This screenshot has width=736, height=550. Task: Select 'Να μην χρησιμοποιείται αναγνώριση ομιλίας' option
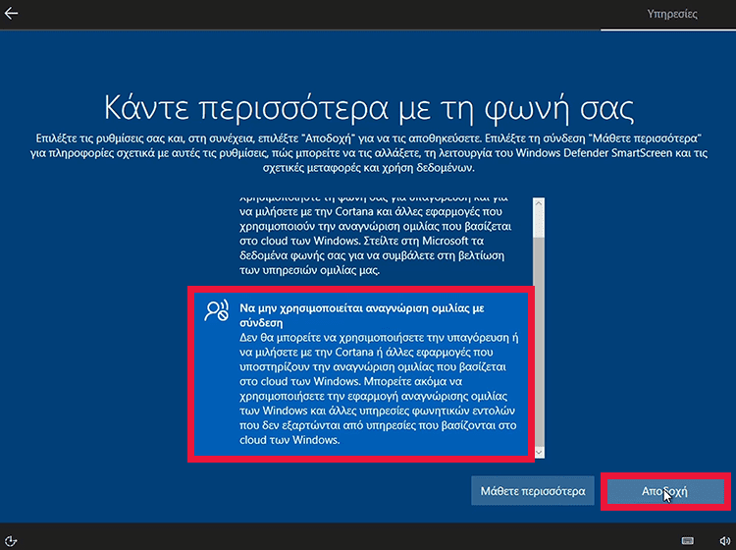pos(361,374)
